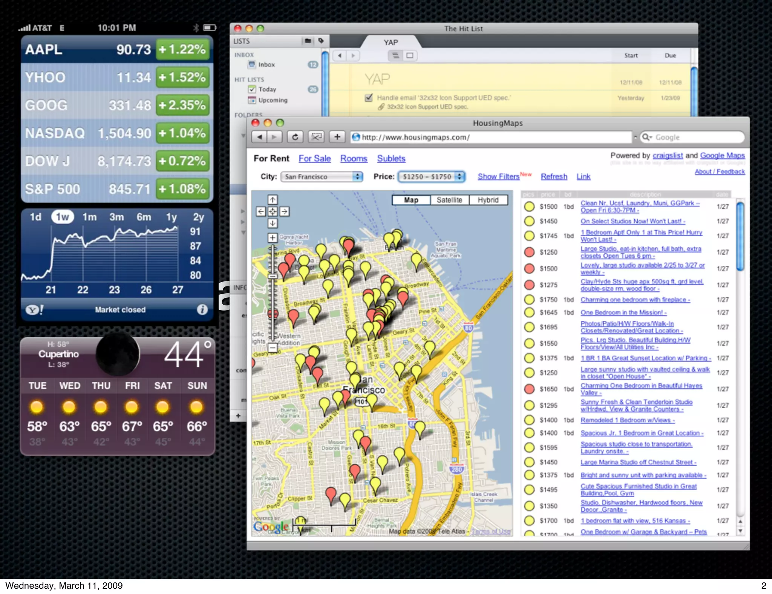Screen dimensions: 772x594
Task: Click the browser back arrow button
Action: point(259,137)
